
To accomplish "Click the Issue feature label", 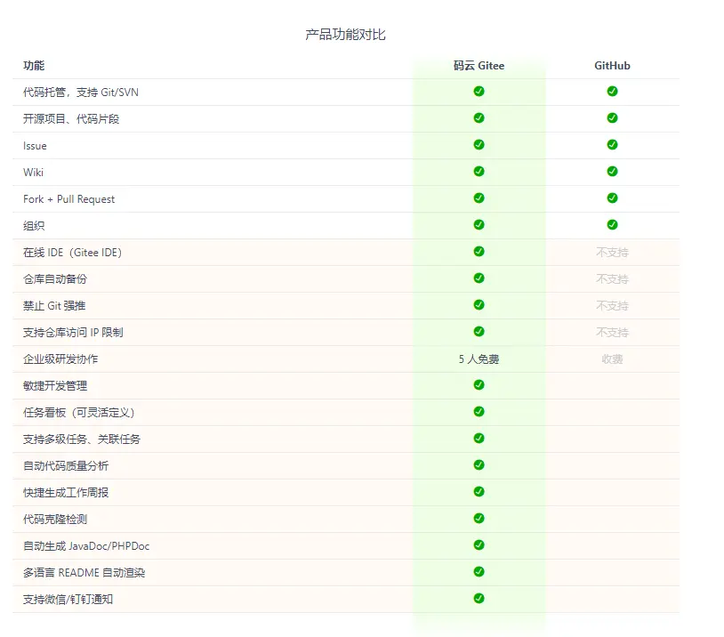I will coord(35,146).
